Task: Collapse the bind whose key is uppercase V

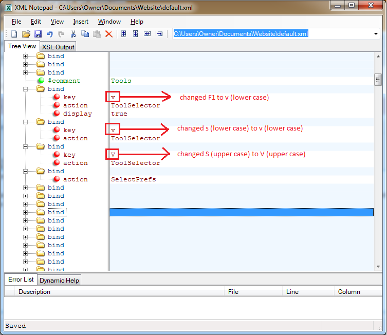Action: [25, 146]
